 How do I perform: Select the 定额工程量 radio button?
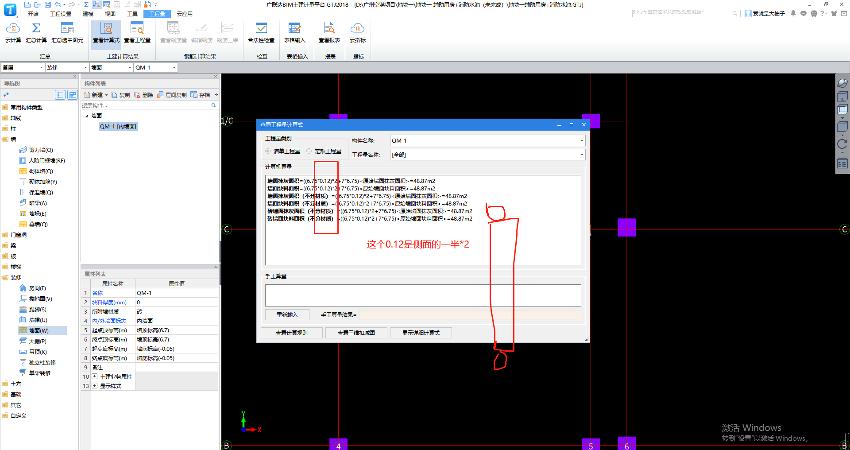(x=309, y=151)
